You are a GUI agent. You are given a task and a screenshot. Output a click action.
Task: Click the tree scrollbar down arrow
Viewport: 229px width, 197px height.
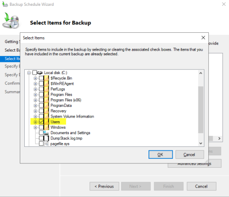[x=201, y=143]
